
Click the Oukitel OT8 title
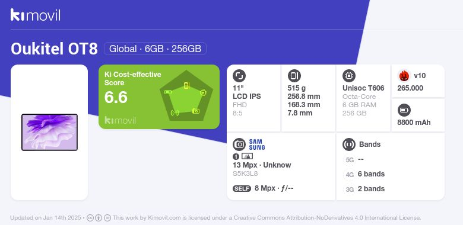[54, 49]
